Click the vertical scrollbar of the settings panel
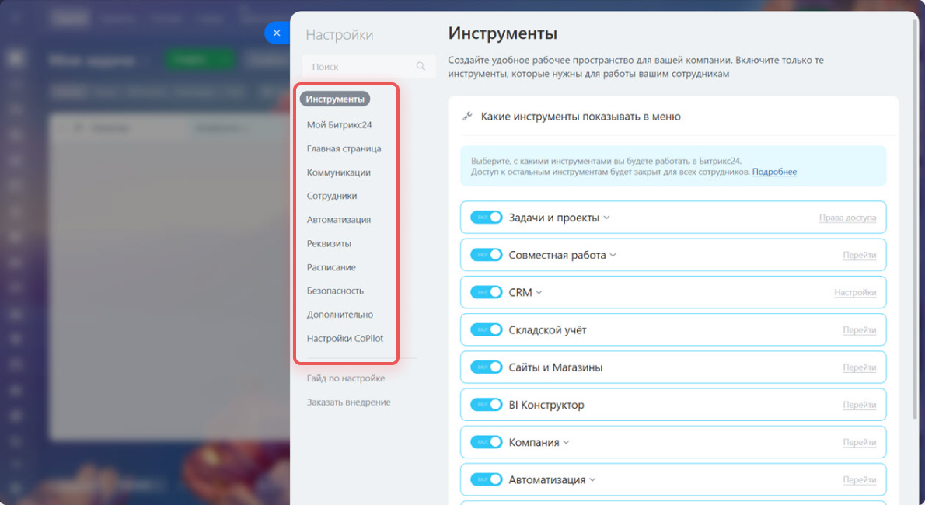The height and width of the screenshot is (505, 925). click(x=916, y=218)
